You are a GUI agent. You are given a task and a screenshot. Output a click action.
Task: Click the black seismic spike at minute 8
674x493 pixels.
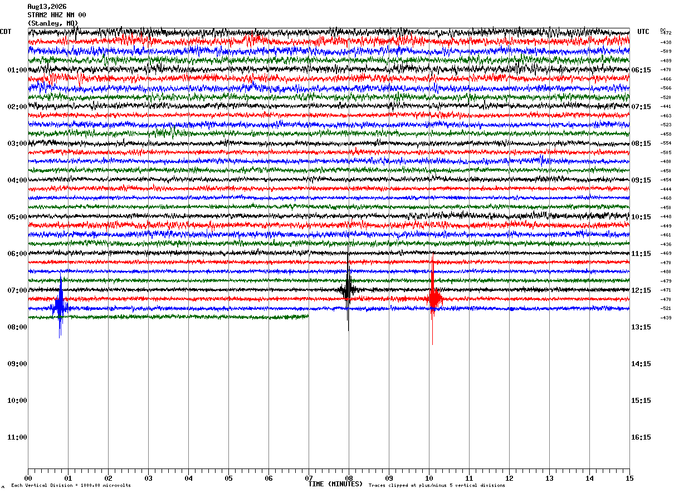point(348,289)
